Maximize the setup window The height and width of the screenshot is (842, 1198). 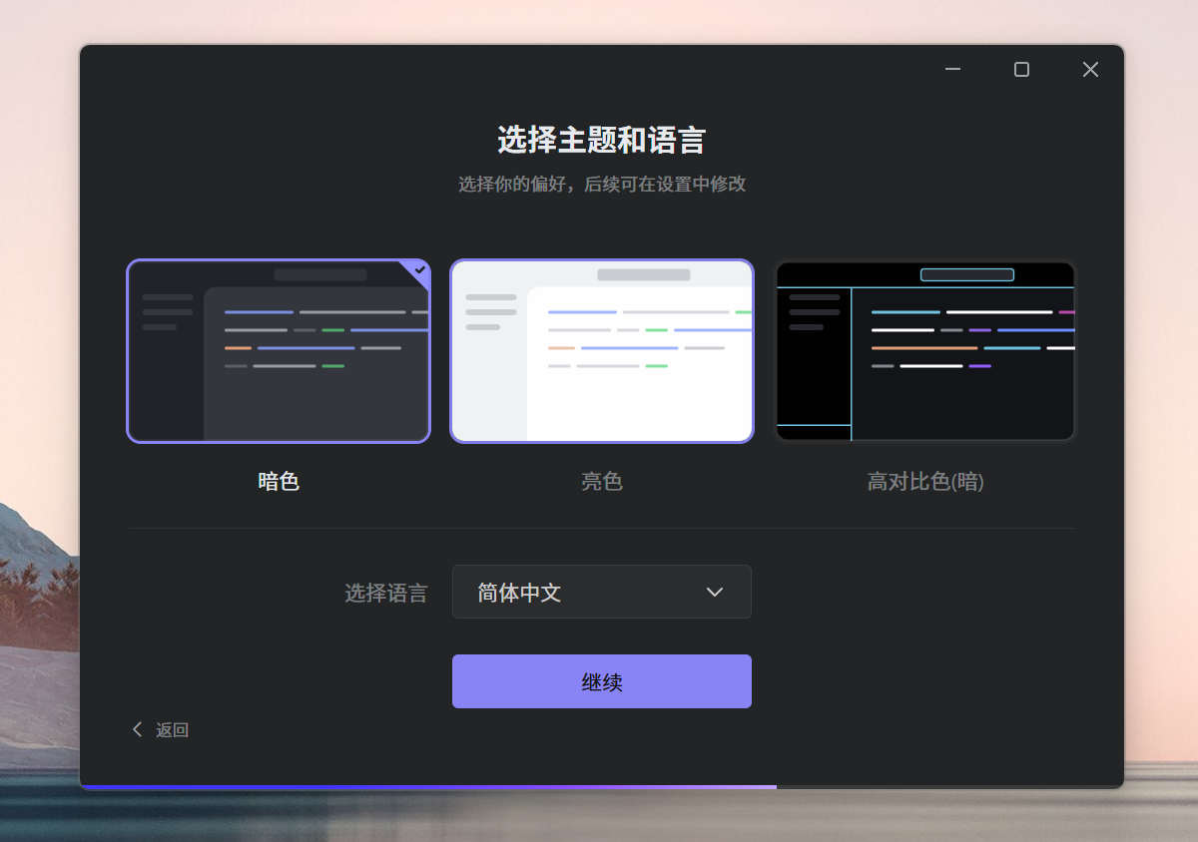coord(1021,69)
